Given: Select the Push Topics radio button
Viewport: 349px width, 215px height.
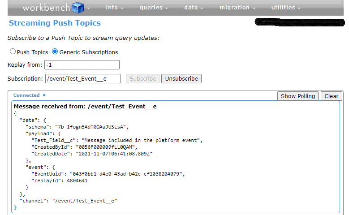Looking at the screenshot, I should click(x=13, y=52).
